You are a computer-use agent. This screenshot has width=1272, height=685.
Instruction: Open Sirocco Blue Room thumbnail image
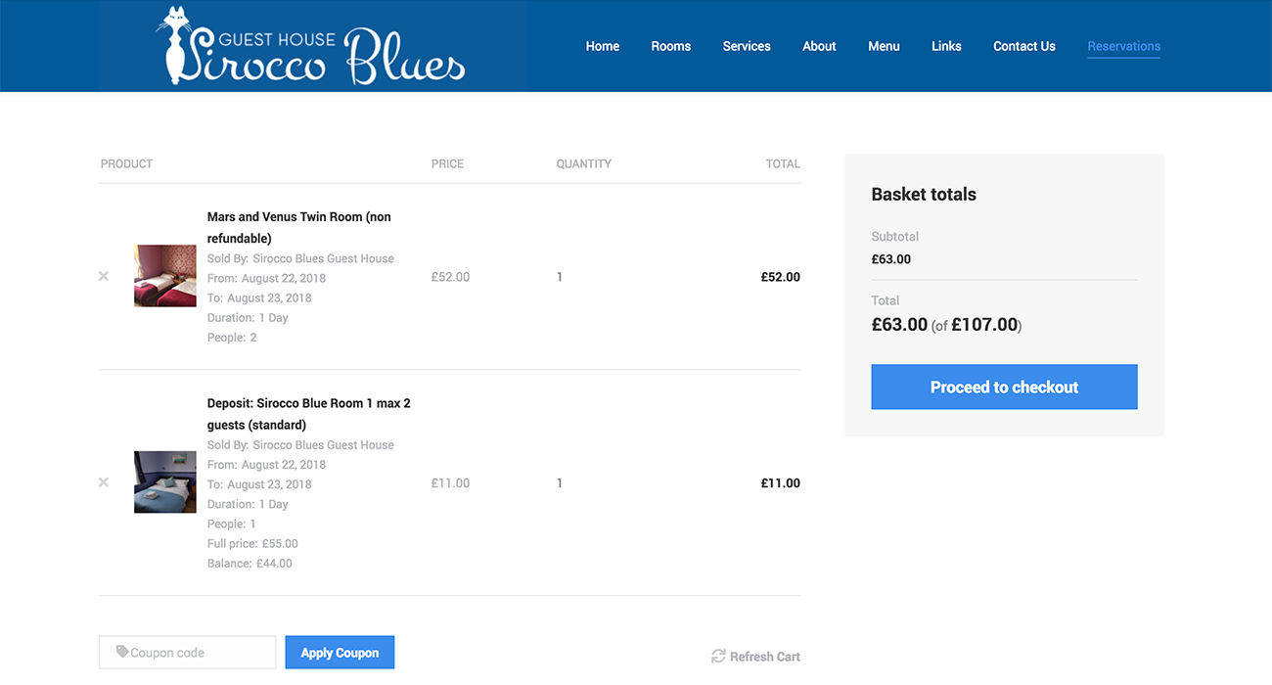pos(165,481)
